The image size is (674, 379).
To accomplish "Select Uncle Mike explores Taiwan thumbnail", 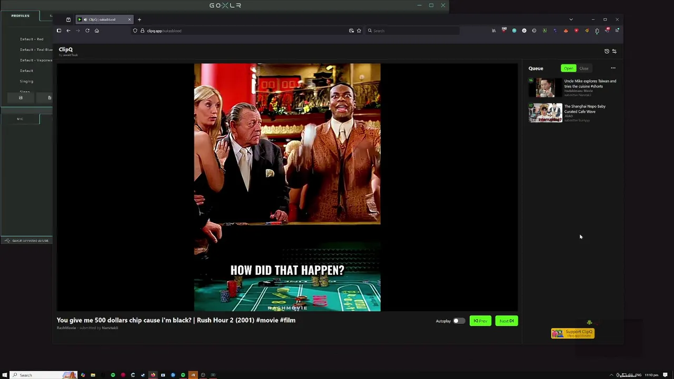I will [x=545, y=87].
